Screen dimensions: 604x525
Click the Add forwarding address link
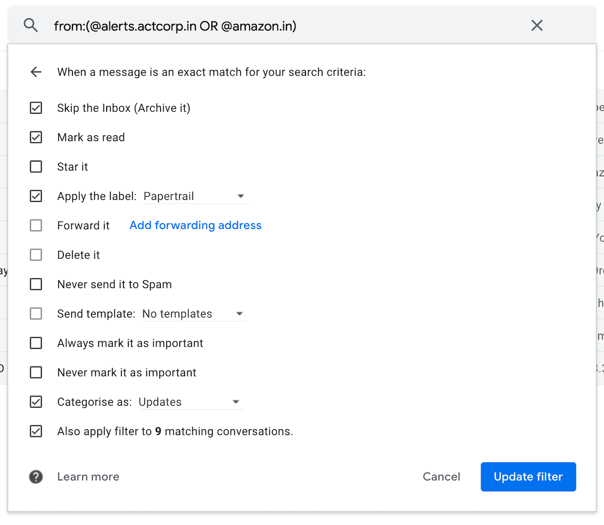(x=195, y=225)
